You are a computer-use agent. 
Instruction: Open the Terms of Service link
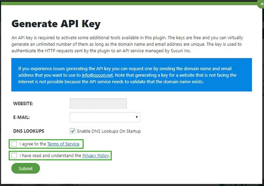tap(63, 144)
